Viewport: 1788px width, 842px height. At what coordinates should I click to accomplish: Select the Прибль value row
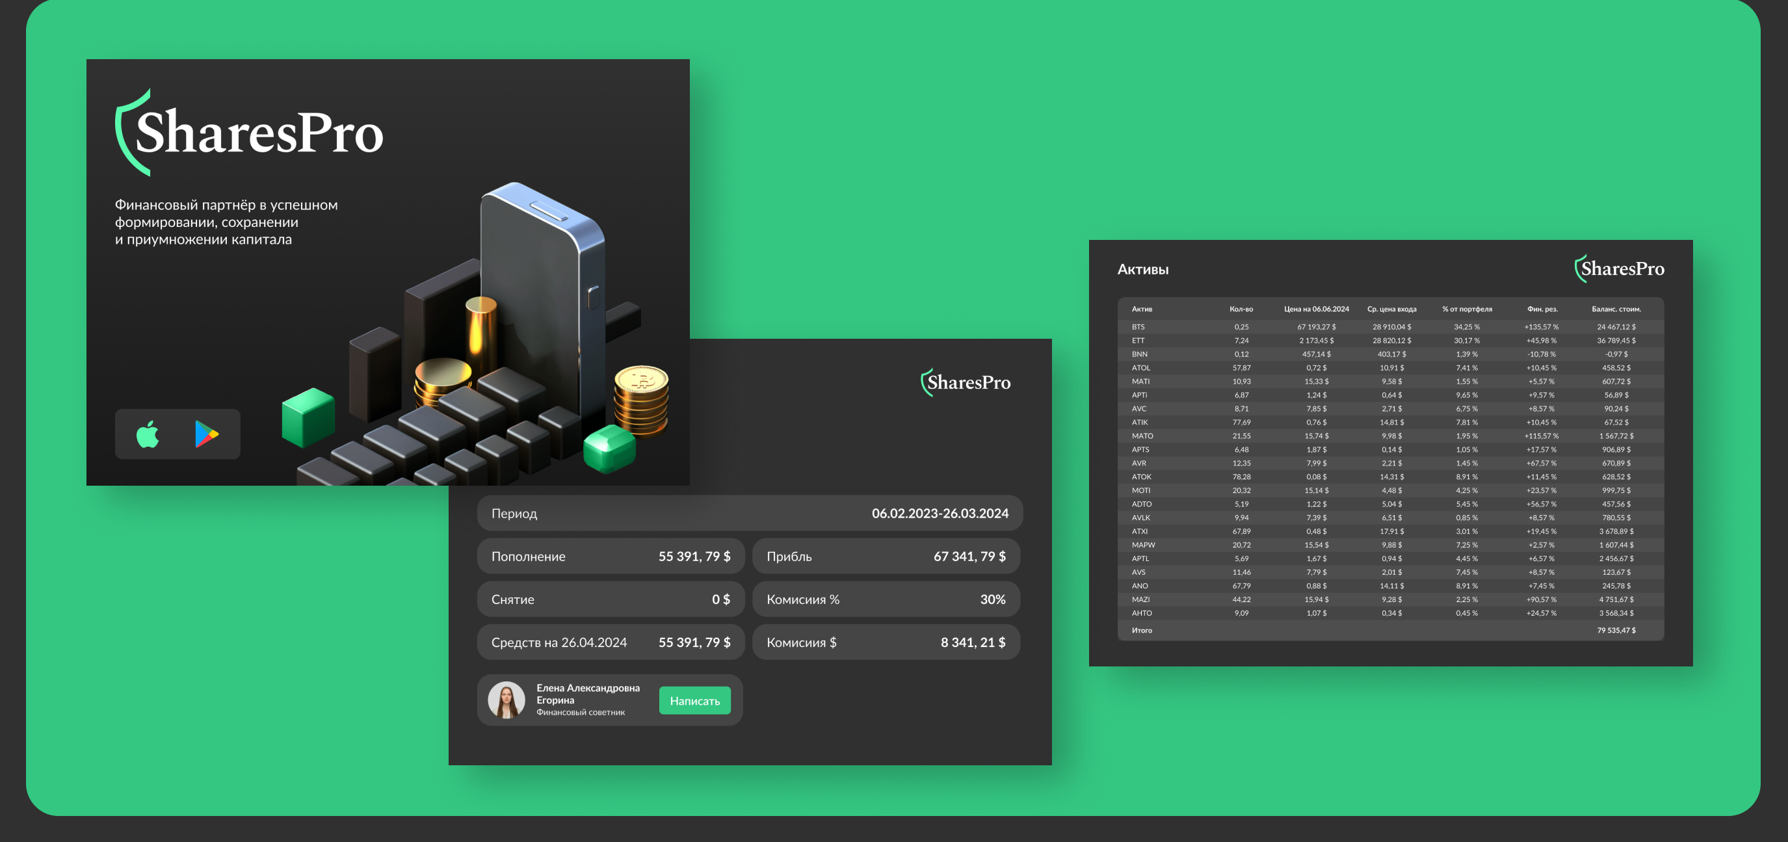[886, 557]
